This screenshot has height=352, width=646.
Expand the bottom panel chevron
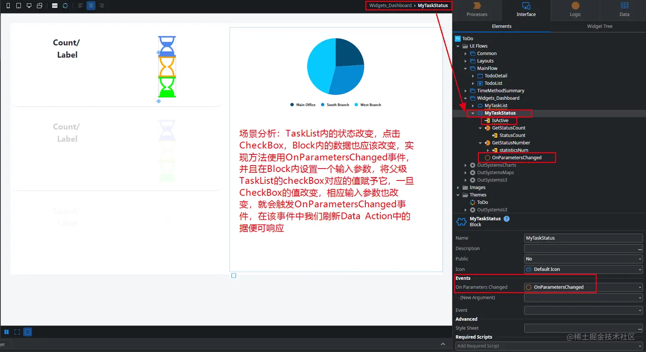click(x=443, y=344)
